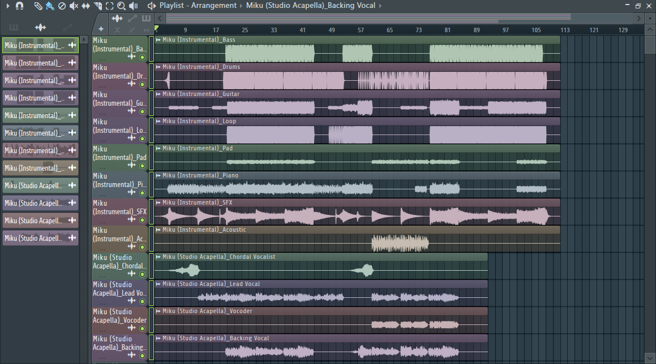Click the Backing track header name
656x364 pixels.
pos(119,343)
